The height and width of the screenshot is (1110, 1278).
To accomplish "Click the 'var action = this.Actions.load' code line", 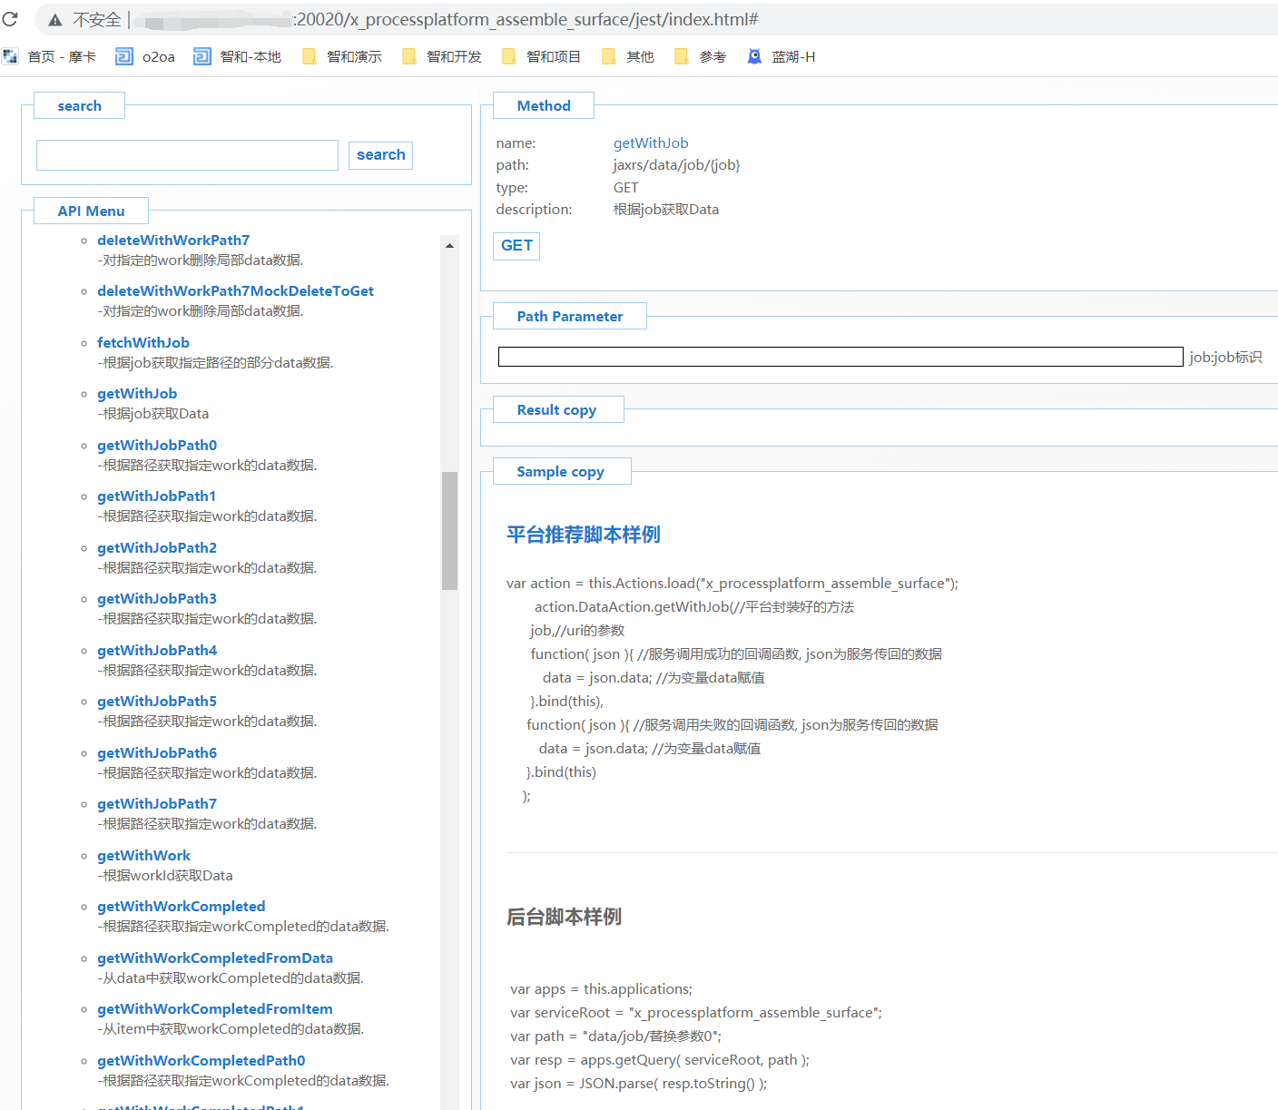I will (732, 584).
